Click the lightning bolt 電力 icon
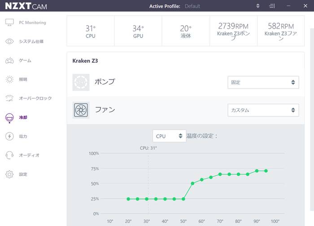Screen dimensions: 314x226 coord(9,136)
